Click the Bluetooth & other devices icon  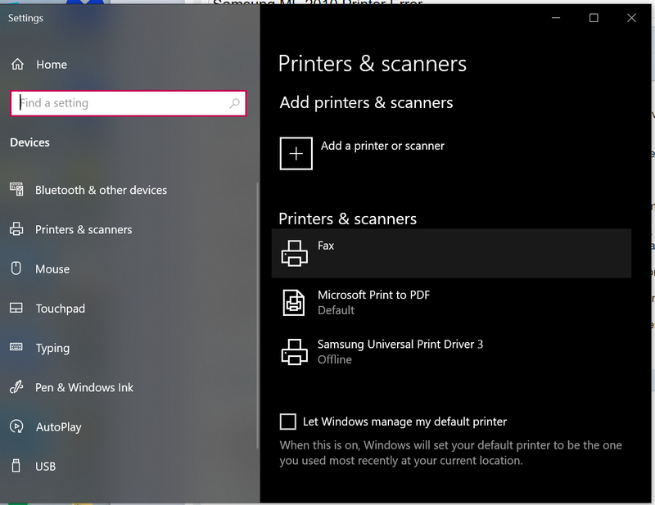coord(16,190)
